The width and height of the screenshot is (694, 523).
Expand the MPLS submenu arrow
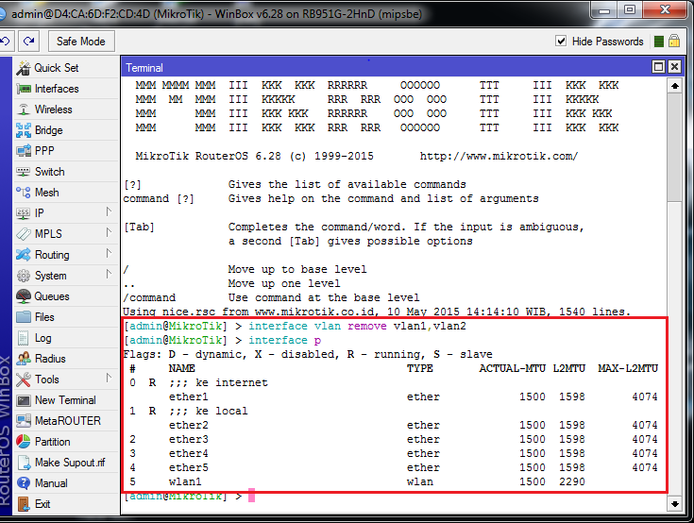click(109, 233)
